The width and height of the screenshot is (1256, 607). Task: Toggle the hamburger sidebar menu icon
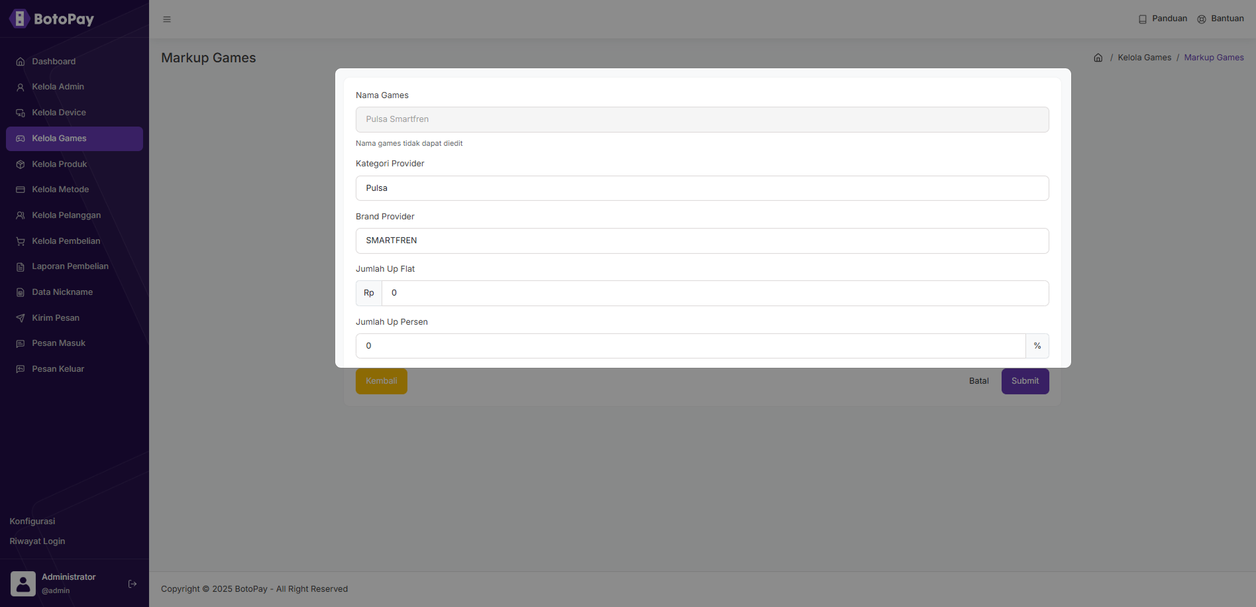(x=167, y=19)
